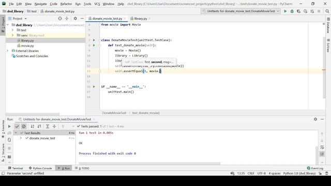
Task: Toggle show passed tests
Action: coord(17,126)
